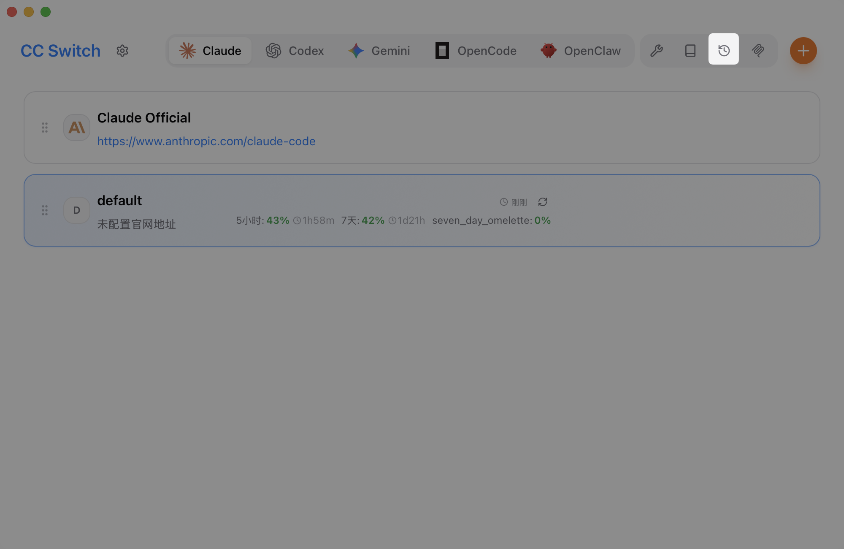The image size is (844, 549).
Task: Add a new provider with plus button
Action: tap(803, 51)
